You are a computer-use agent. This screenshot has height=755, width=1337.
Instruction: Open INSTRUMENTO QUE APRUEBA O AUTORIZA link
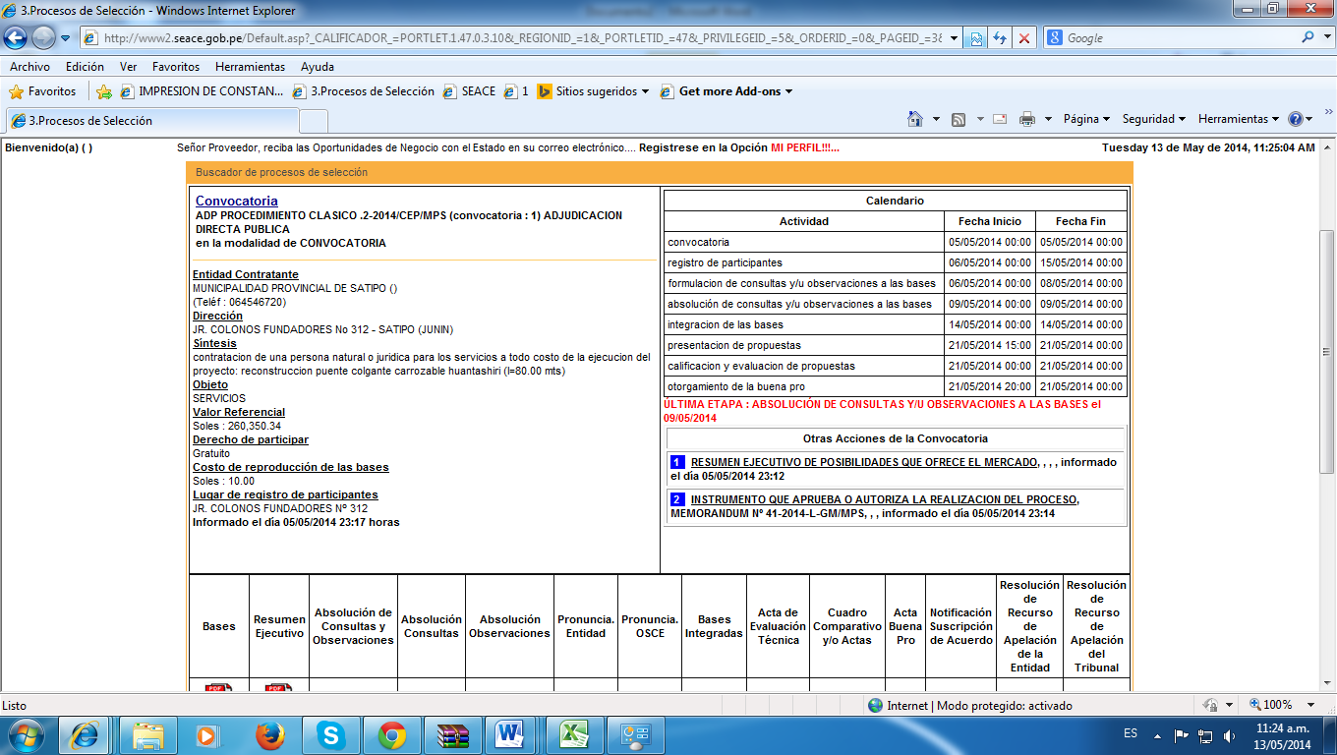[884, 499]
